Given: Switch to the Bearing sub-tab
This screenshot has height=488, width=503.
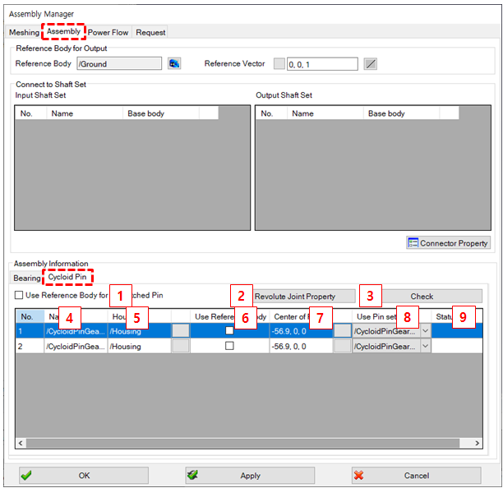Looking at the screenshot, I should 26,278.
